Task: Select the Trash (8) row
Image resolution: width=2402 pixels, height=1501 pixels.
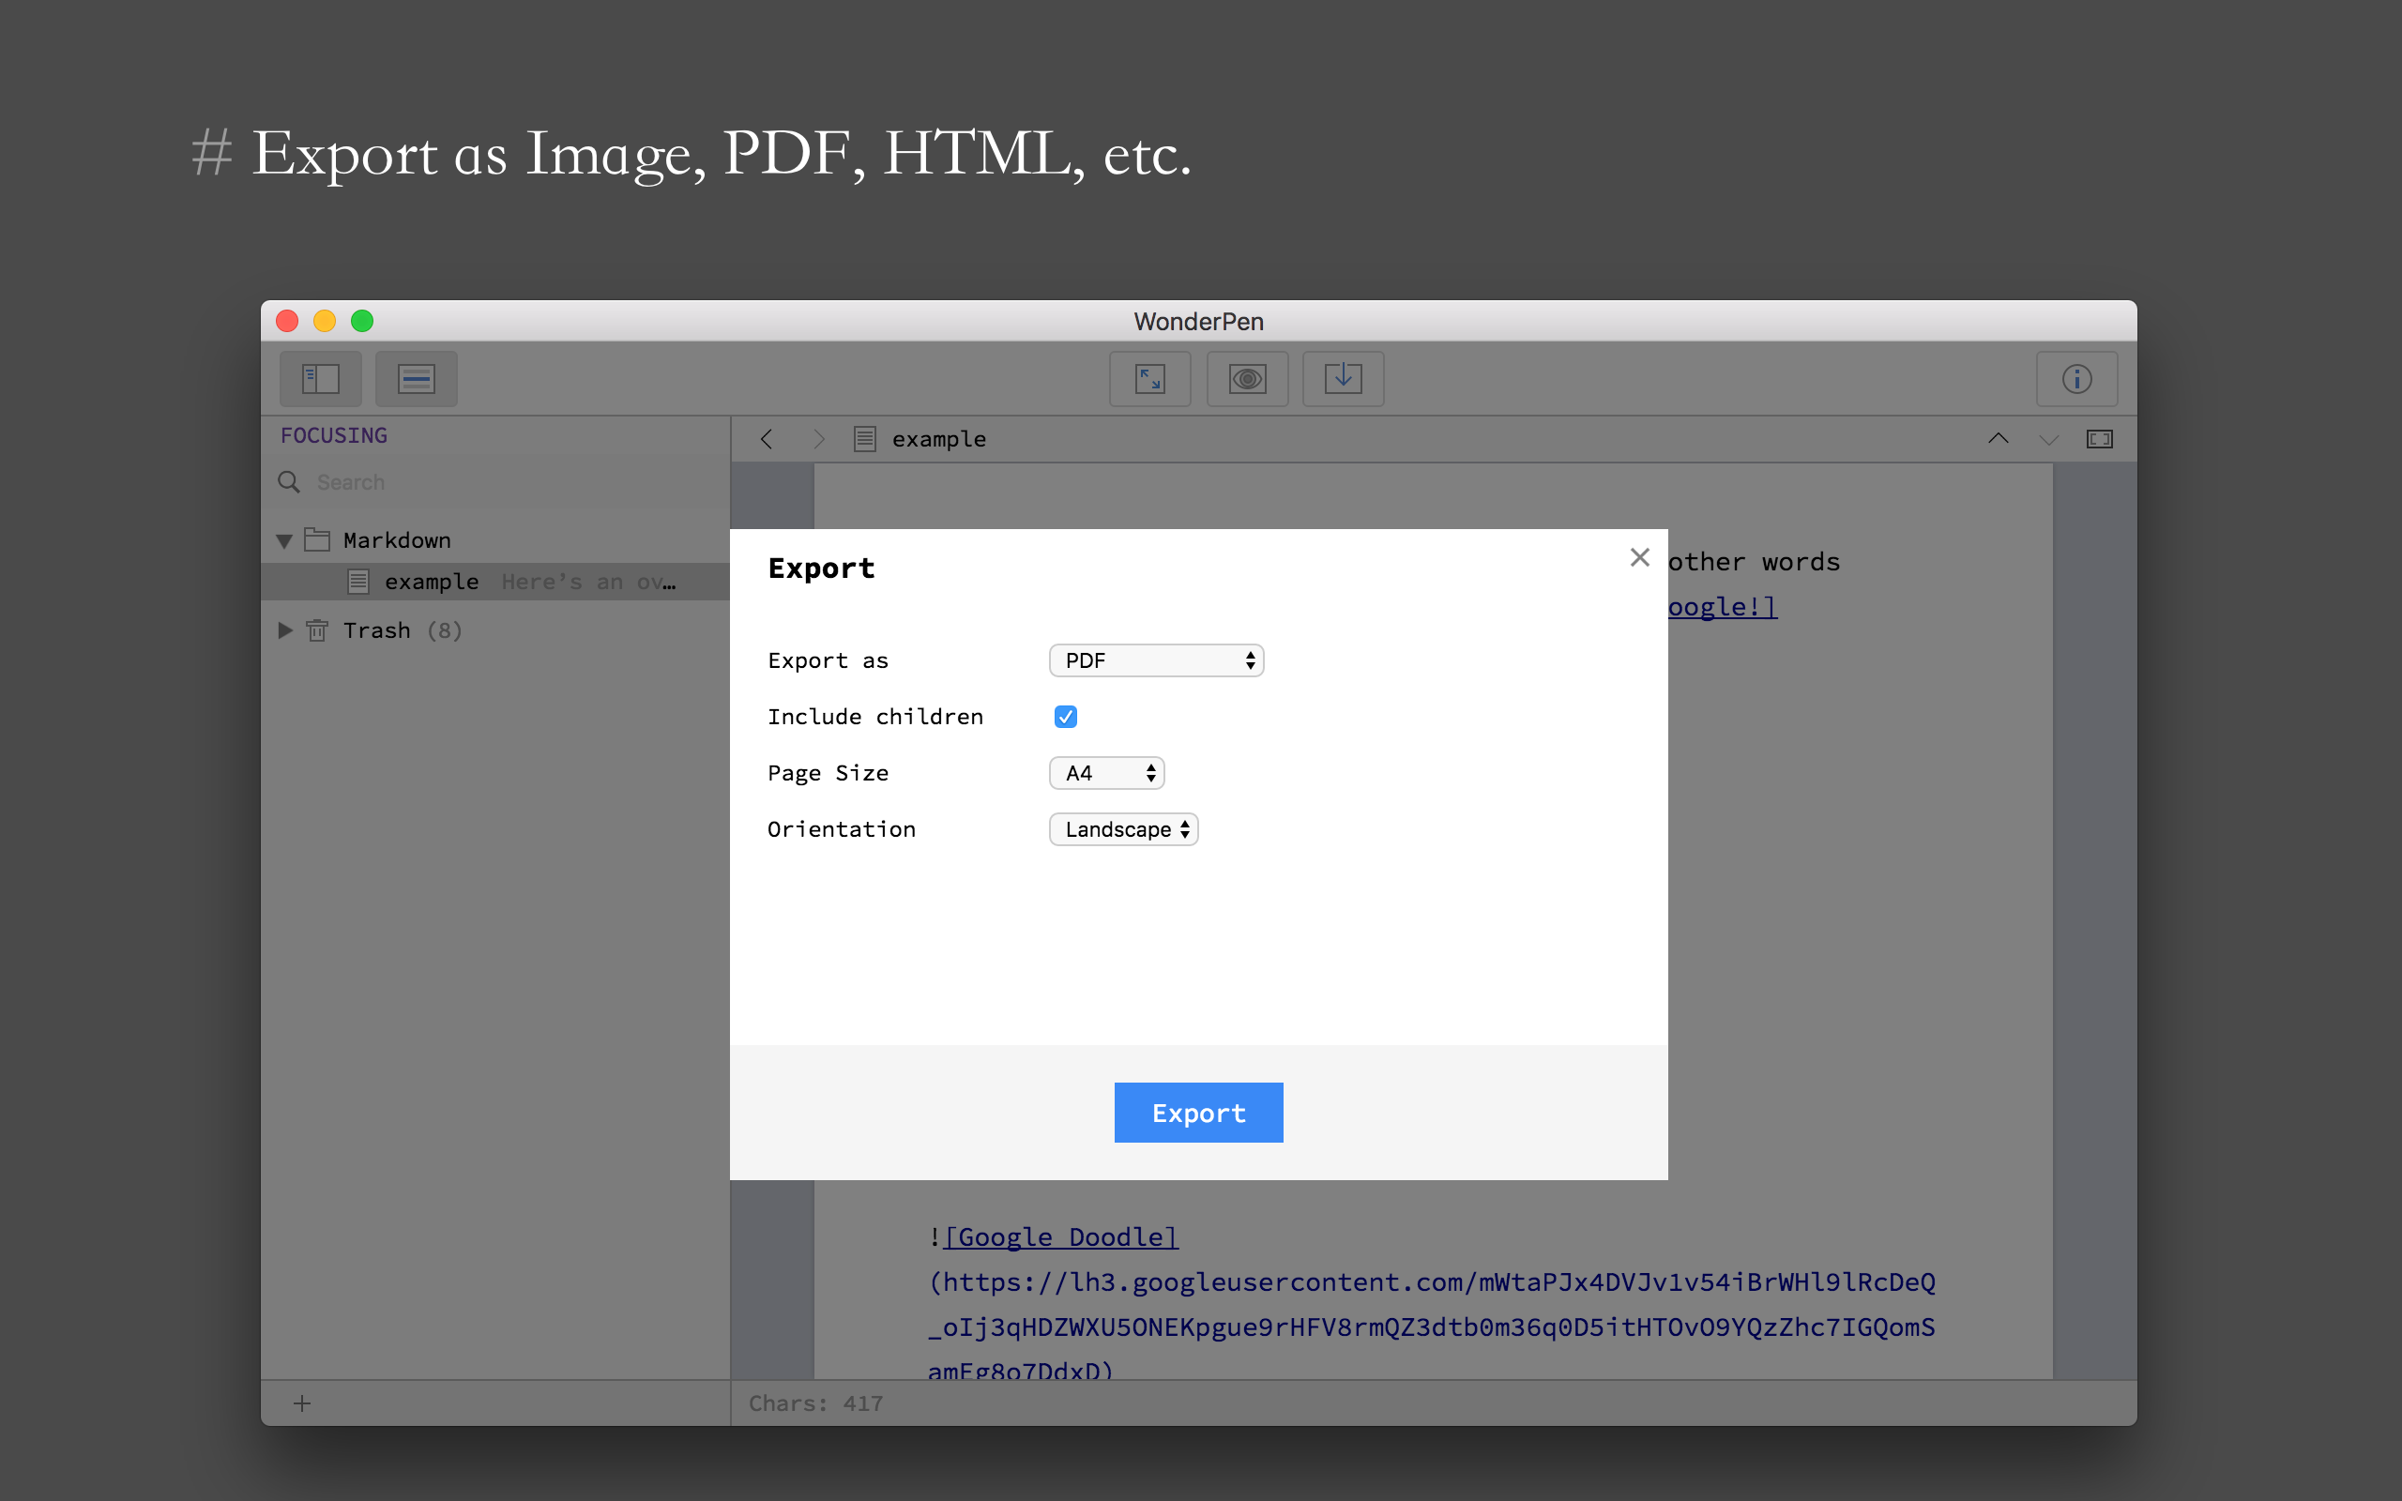Action: pos(495,630)
